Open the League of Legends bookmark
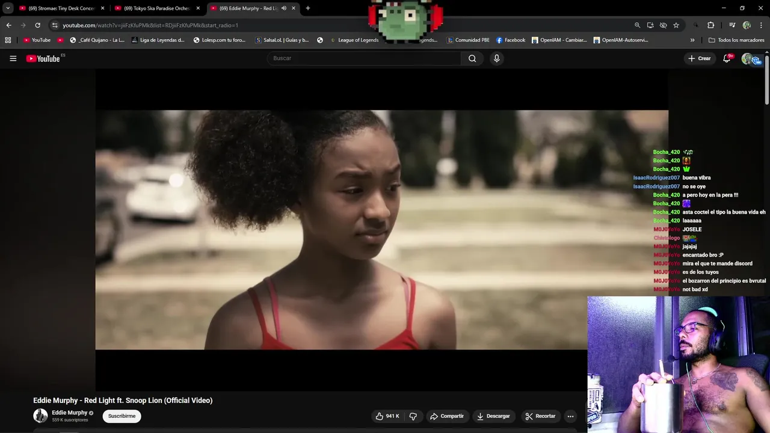Screen dimensions: 770x433 pos(354,40)
